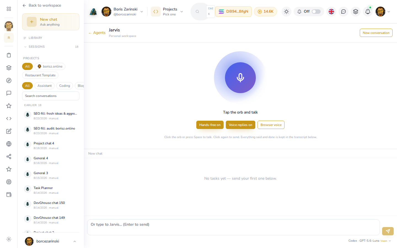Open messages speech bubble in top bar

(344, 12)
